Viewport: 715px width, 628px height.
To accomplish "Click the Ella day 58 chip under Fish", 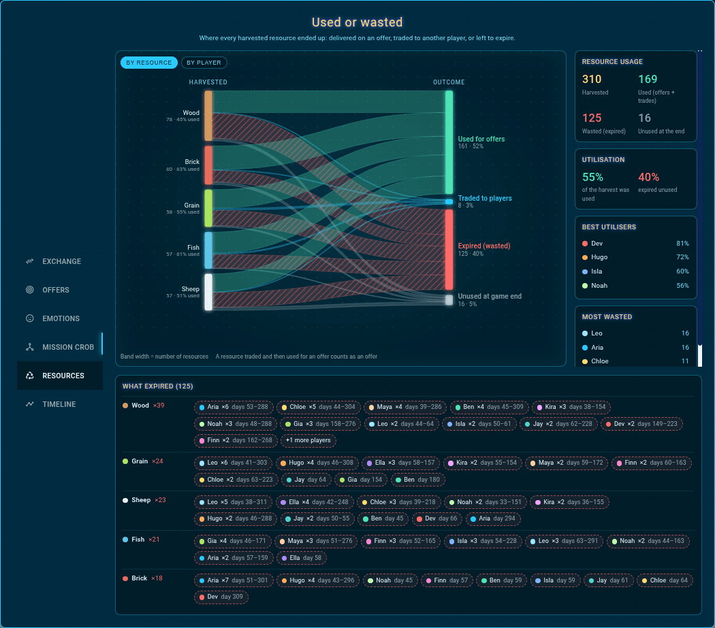I will (x=302, y=558).
